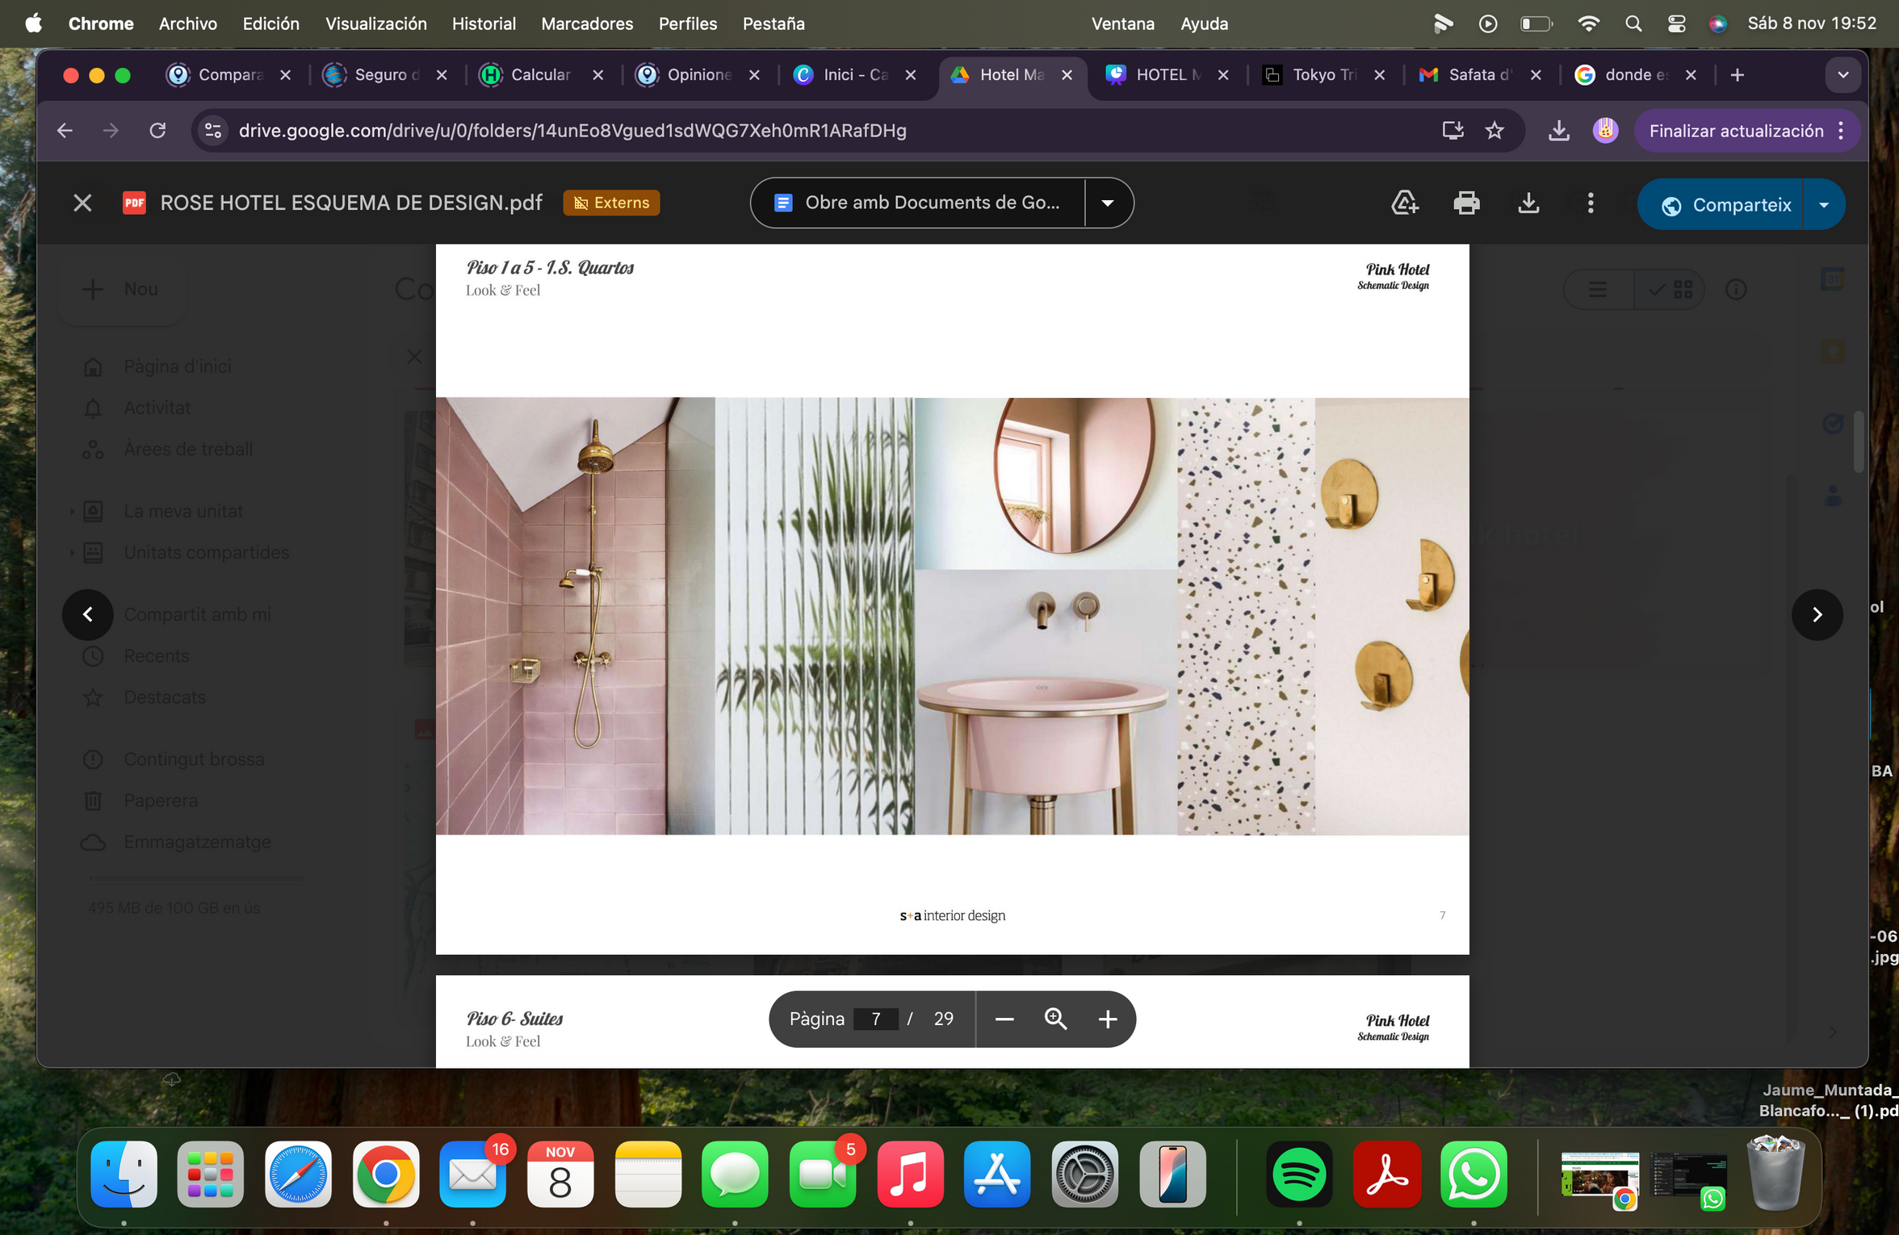Screen dimensions: 1899x1235
Task: Open macOS Control Center toggles icon
Action: point(1676,23)
